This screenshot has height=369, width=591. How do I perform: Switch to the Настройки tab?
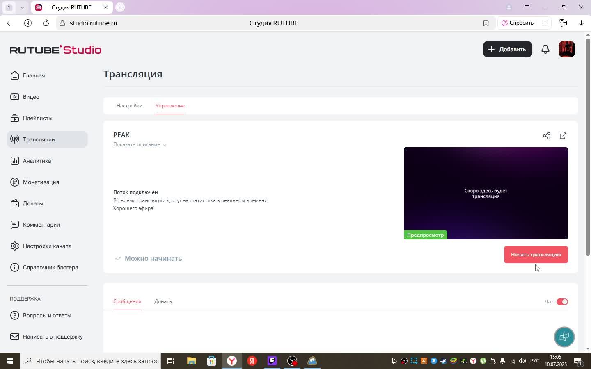129,106
